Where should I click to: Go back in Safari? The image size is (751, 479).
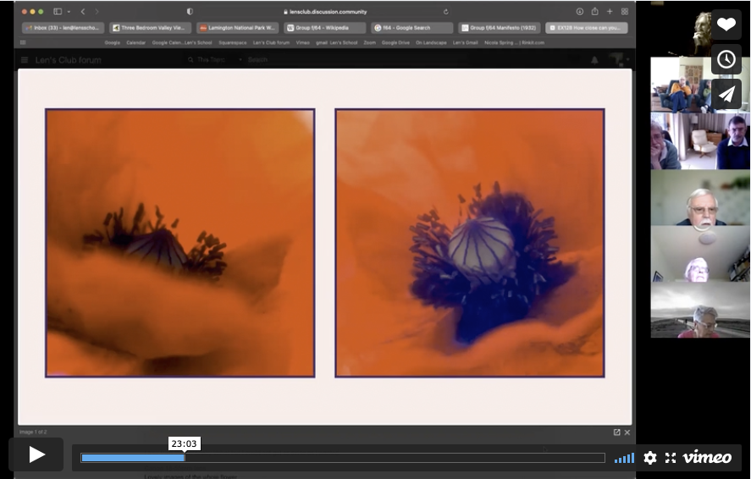click(x=83, y=12)
